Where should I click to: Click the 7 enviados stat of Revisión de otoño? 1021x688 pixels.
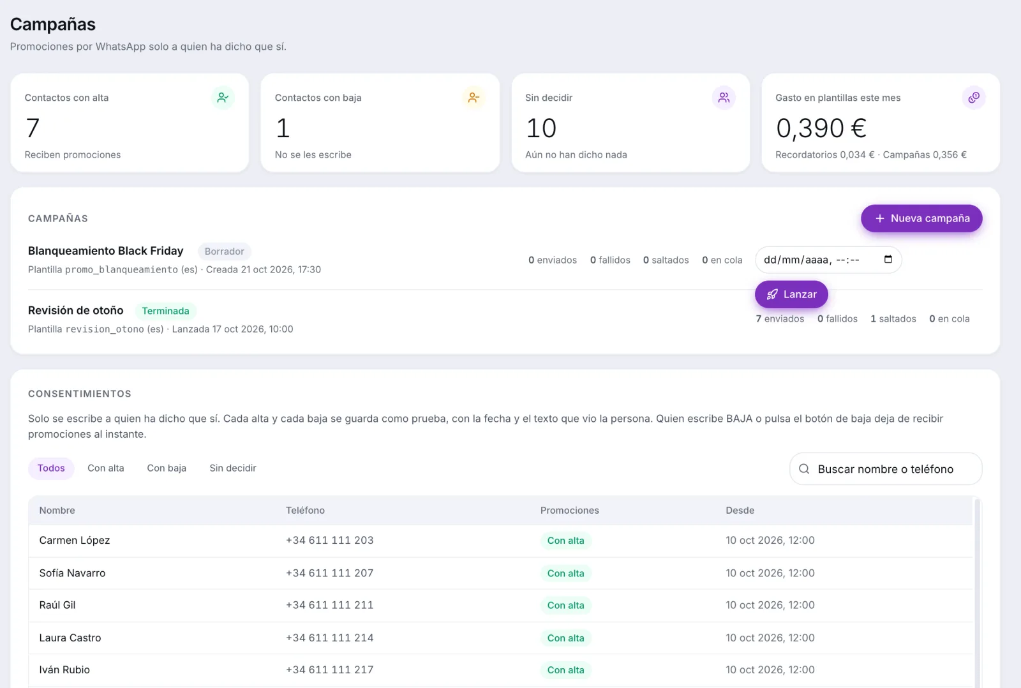click(780, 318)
